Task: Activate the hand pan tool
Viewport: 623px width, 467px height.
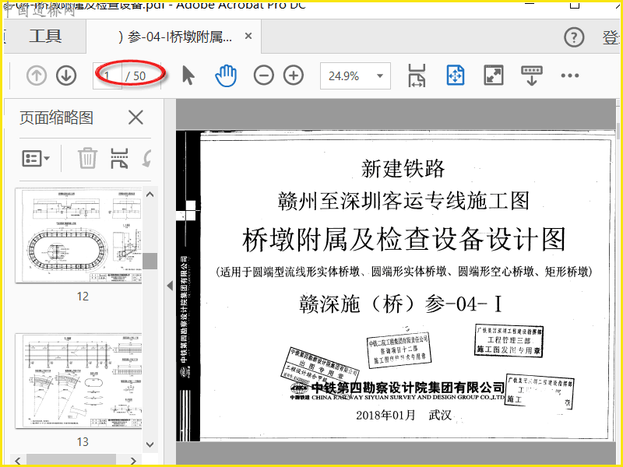Action: [226, 75]
